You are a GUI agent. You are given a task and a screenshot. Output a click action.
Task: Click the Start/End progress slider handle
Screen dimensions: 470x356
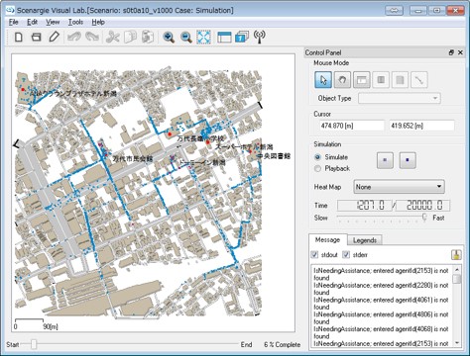click(34, 344)
